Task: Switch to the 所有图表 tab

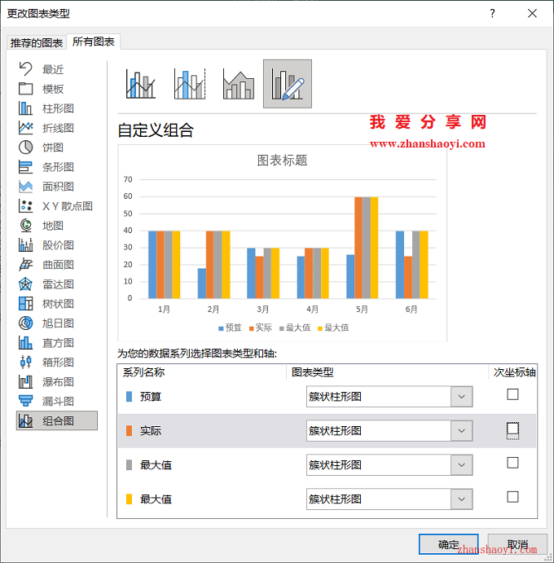Action: click(94, 42)
